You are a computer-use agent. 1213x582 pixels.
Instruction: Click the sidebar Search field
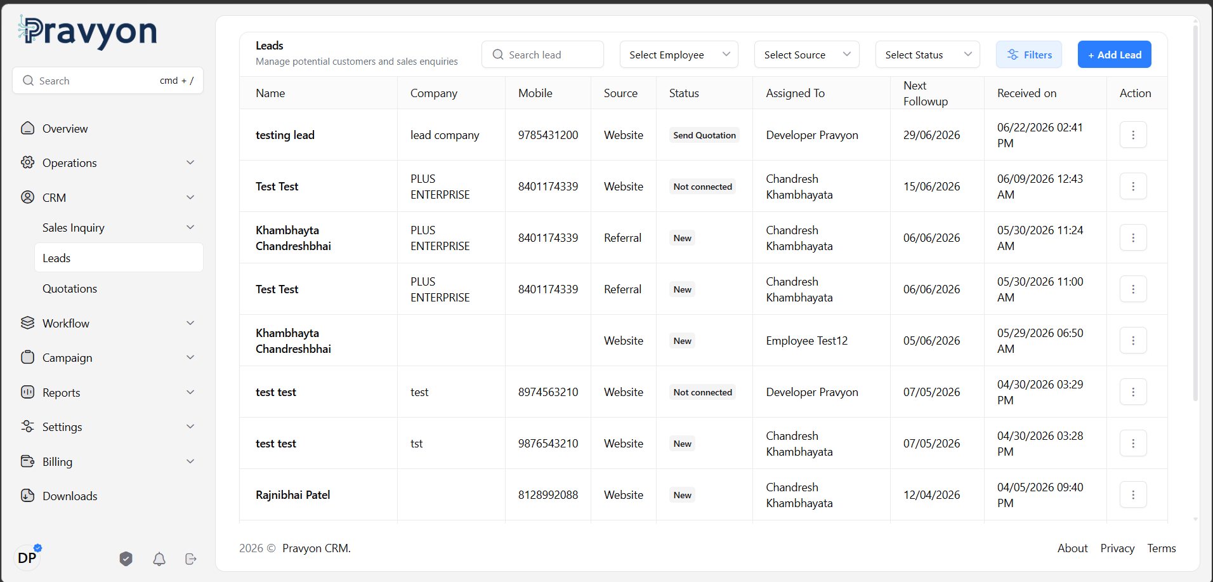108,81
